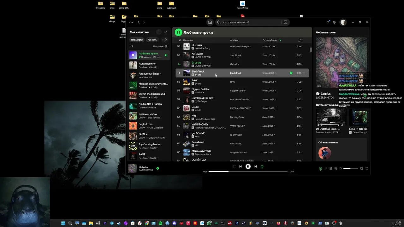Open the user profile avatar menu
404x227 pixels.
343,22
